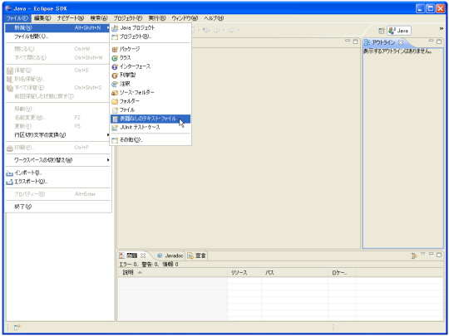Create a new ソース・フォルダー
This screenshot has height=336, width=449.
150,92
